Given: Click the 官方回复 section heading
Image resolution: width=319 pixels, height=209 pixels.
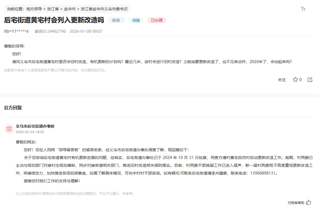Looking at the screenshot, I should tap(13, 107).
